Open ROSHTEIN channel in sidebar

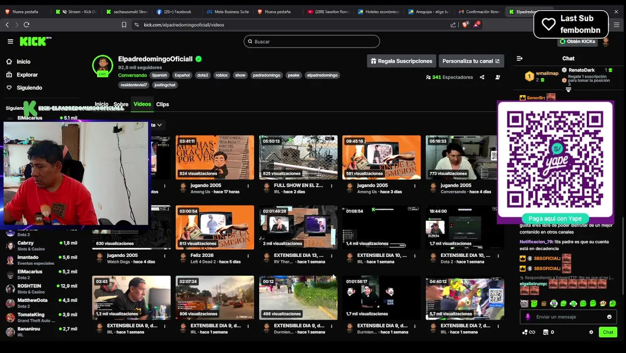tap(42, 288)
